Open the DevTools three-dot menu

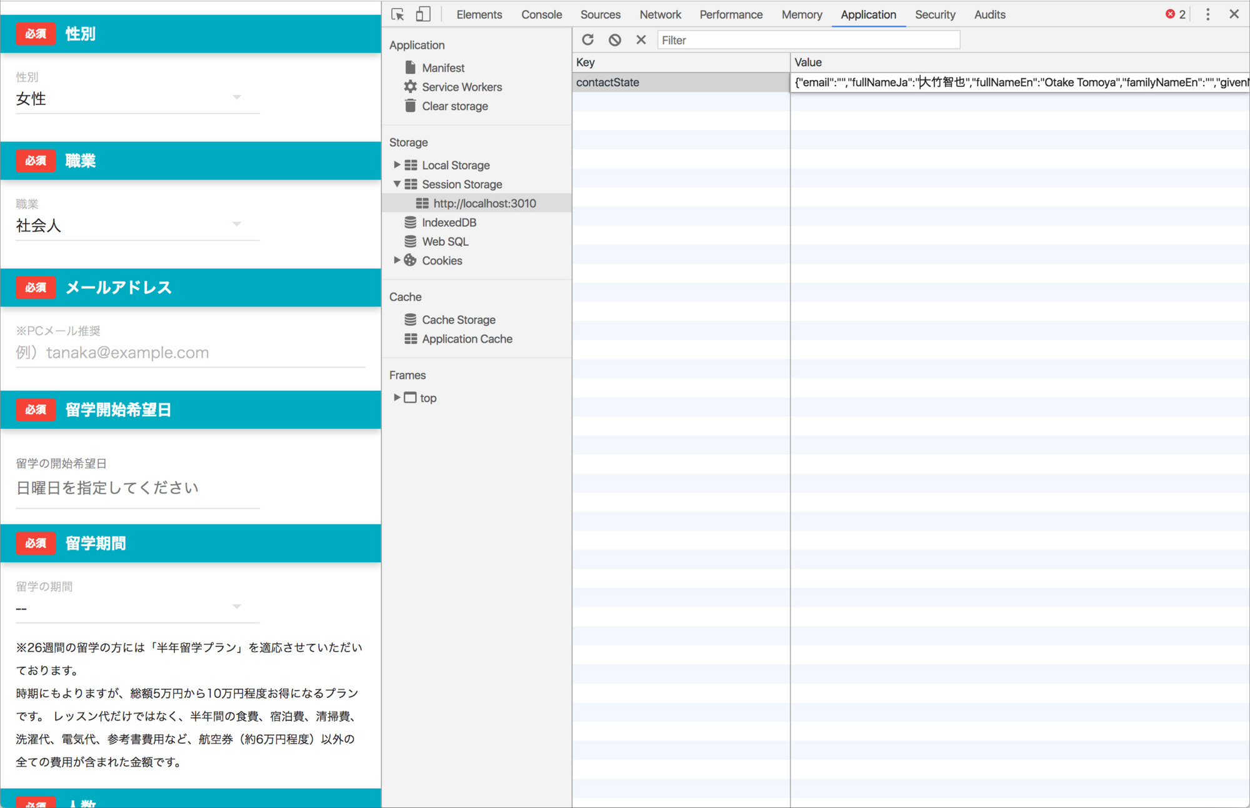click(x=1208, y=14)
